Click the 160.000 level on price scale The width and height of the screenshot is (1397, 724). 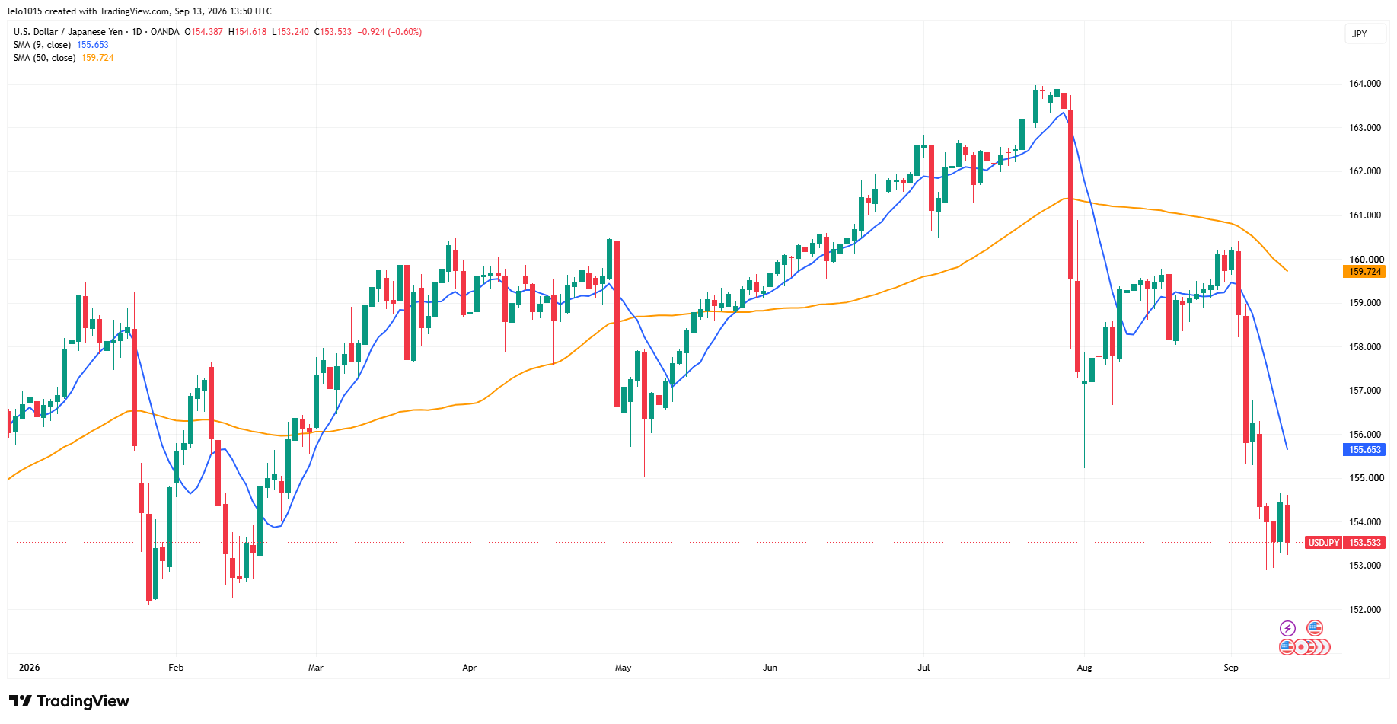[x=1365, y=259]
